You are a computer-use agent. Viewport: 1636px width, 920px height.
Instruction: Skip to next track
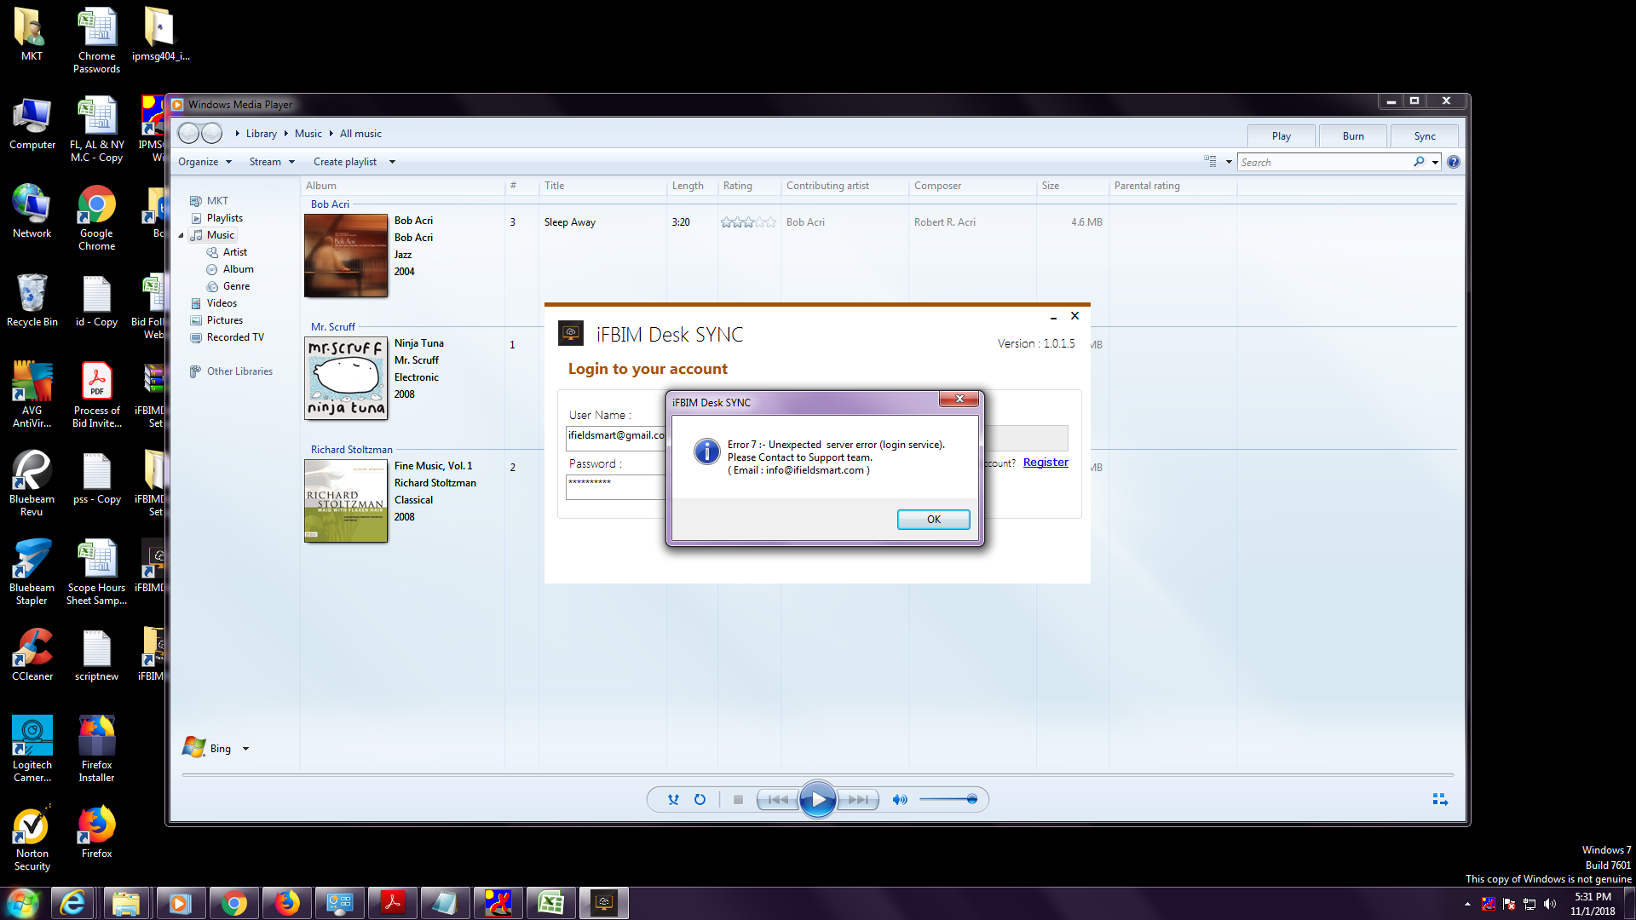tap(858, 800)
